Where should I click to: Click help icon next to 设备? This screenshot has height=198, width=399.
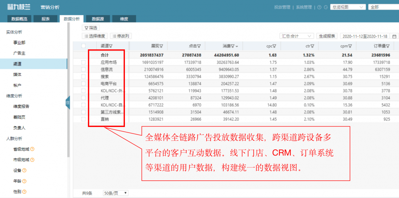24,170
